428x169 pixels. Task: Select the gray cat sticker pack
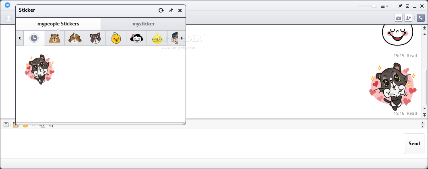(95, 38)
